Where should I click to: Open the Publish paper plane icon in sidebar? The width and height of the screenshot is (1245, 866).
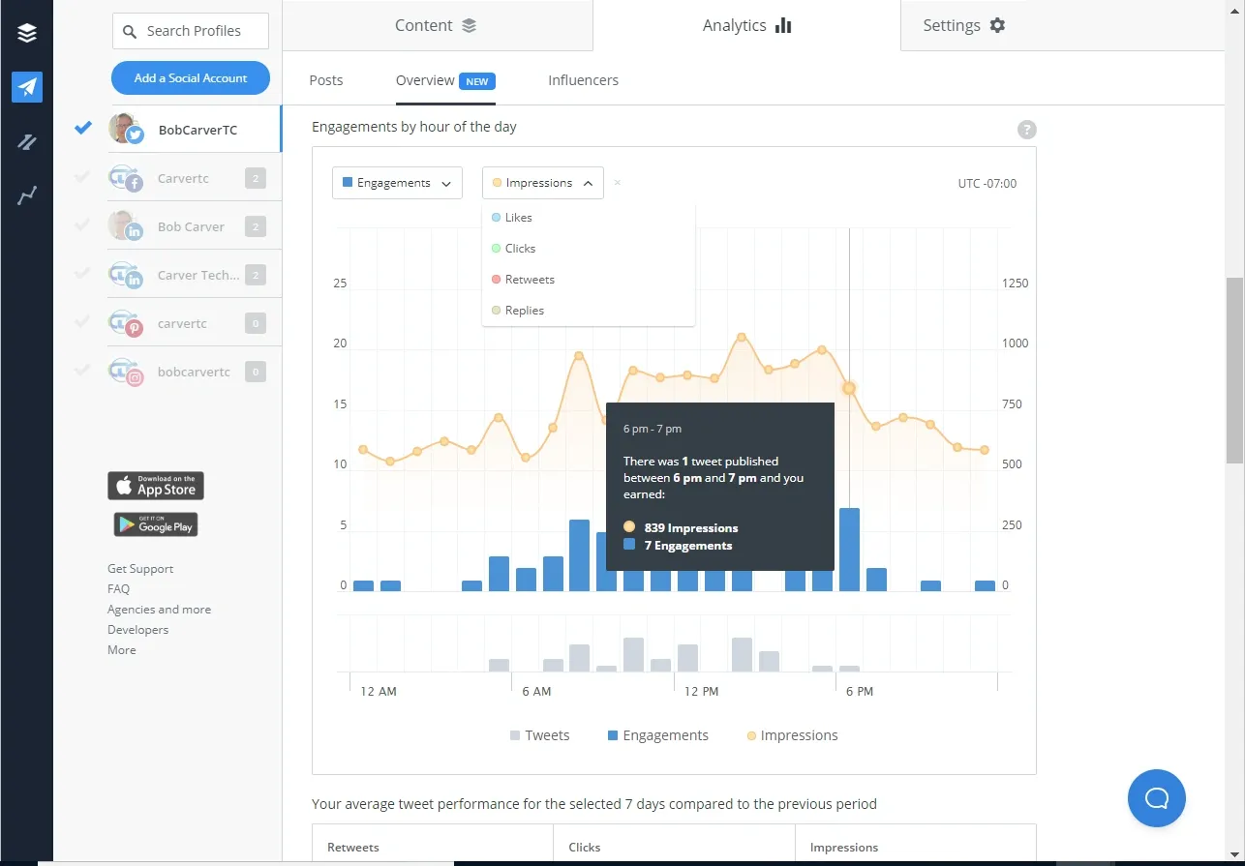click(26, 87)
